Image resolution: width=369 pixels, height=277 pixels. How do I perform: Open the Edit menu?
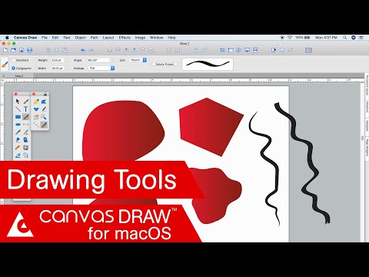[55, 38]
